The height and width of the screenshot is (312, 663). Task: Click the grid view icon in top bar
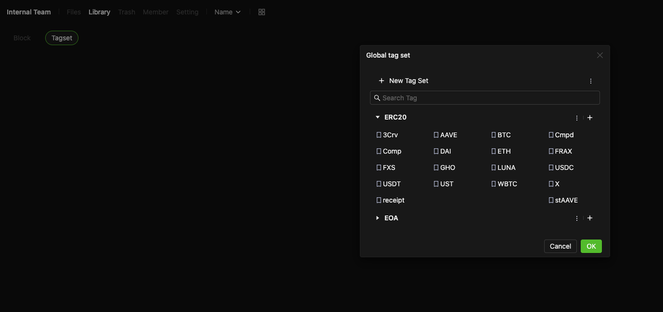[262, 12]
